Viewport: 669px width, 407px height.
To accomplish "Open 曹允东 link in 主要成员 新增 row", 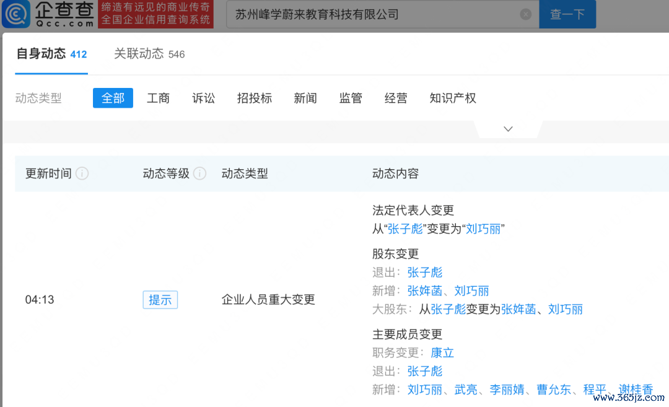I will click(x=554, y=390).
